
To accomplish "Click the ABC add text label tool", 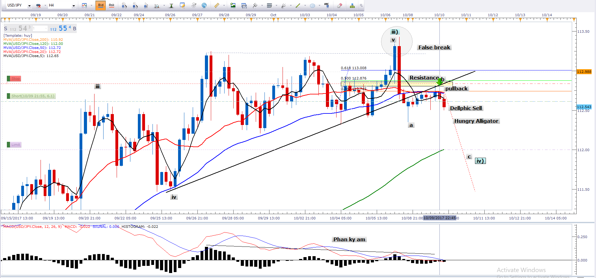I will 327,5.
